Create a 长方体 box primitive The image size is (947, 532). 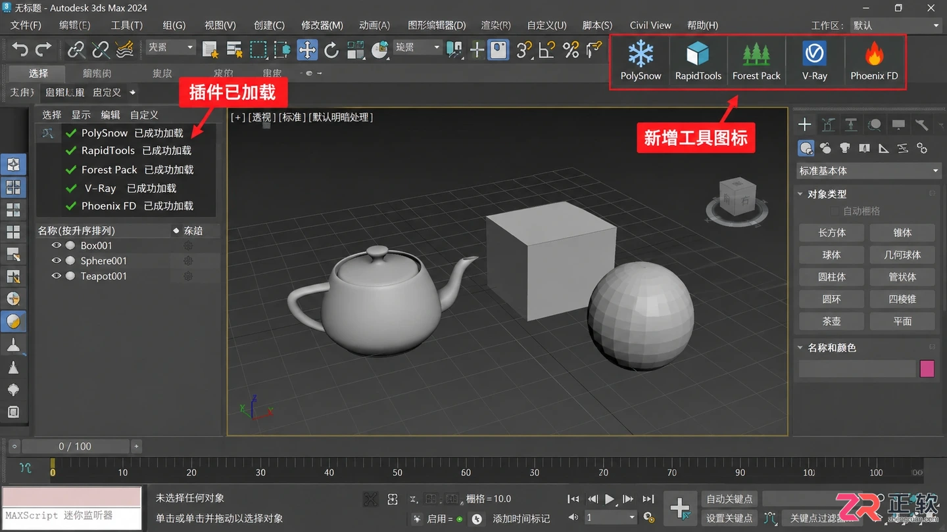(x=832, y=233)
